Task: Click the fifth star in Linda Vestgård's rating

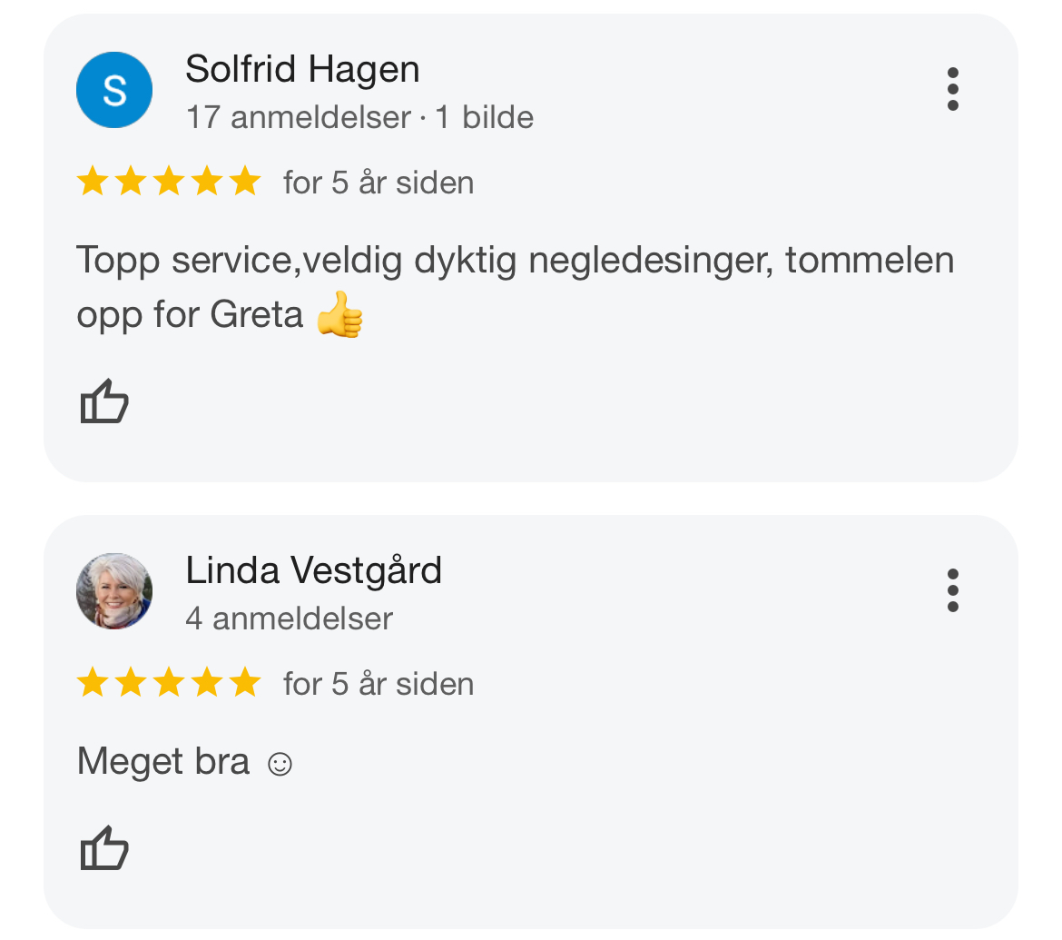Action: pos(245,683)
